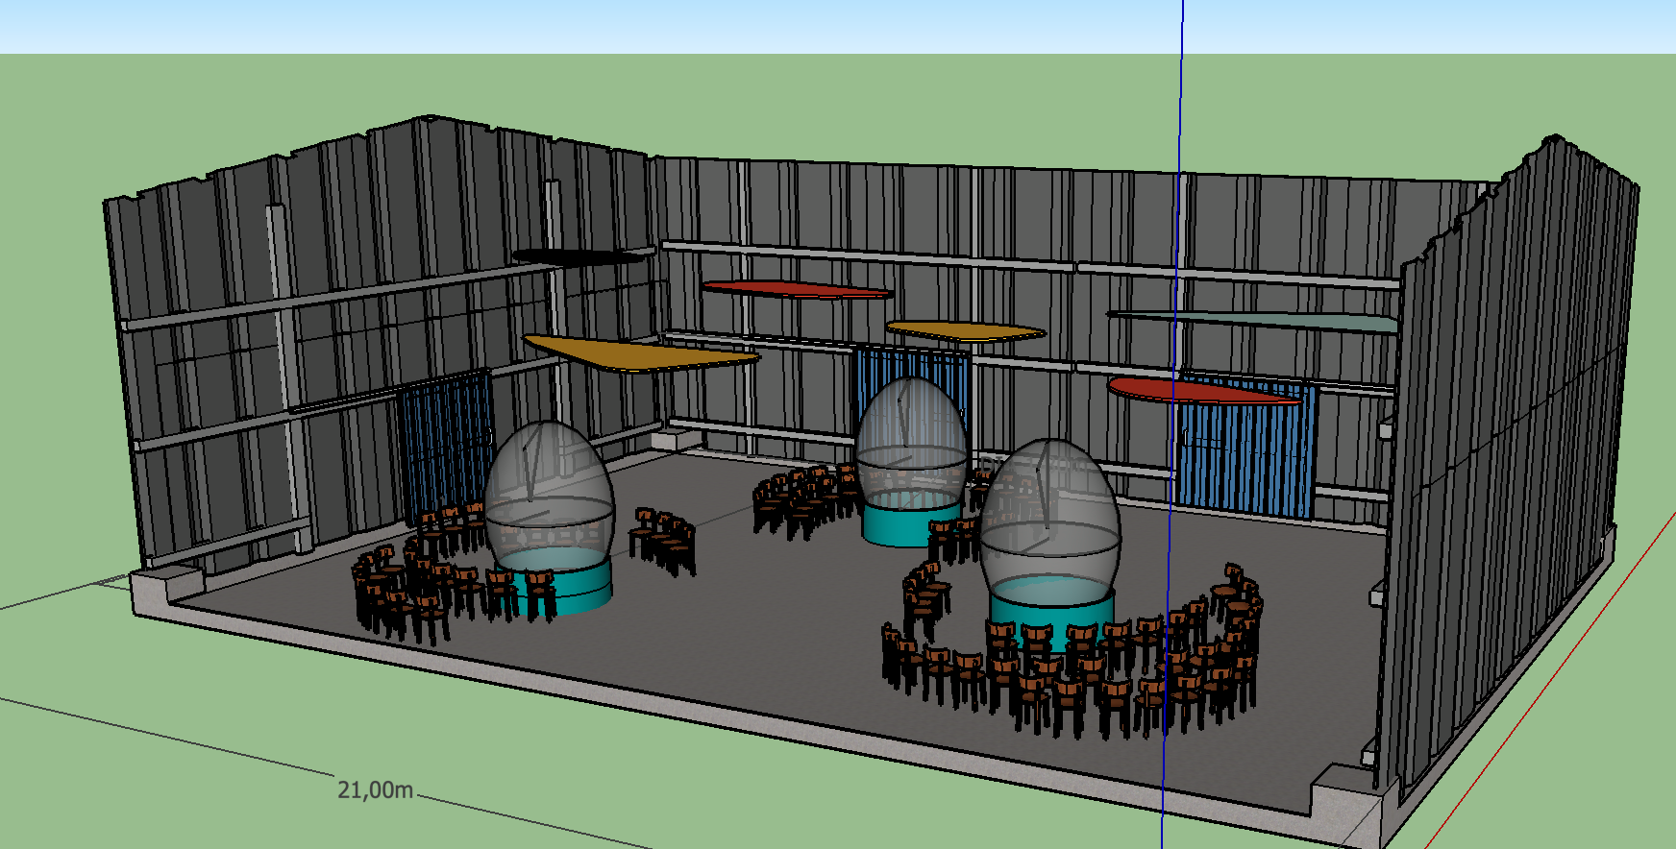Click the blue vertical axis line
The width and height of the screenshot is (1676, 849).
pyautogui.click(x=1180, y=144)
